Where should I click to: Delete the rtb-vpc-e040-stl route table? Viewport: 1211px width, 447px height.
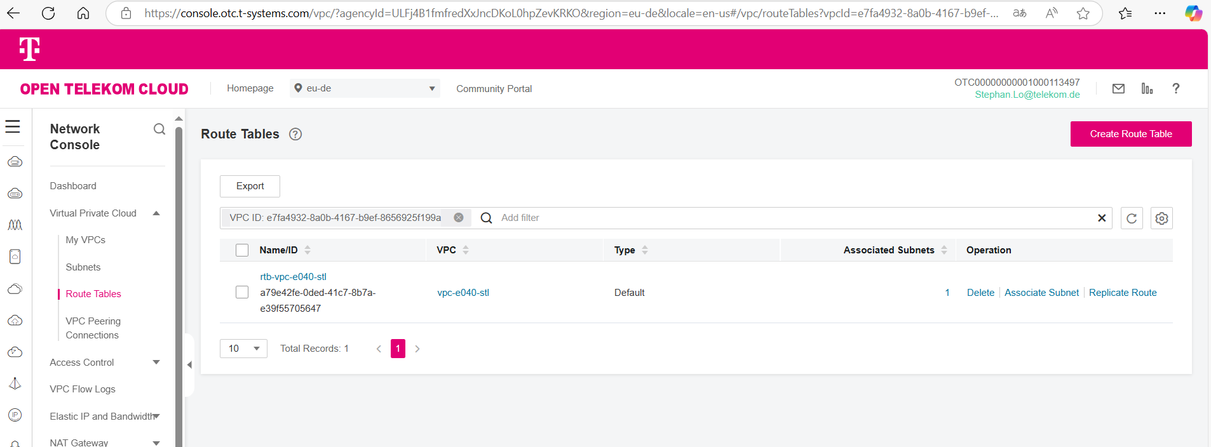click(980, 293)
